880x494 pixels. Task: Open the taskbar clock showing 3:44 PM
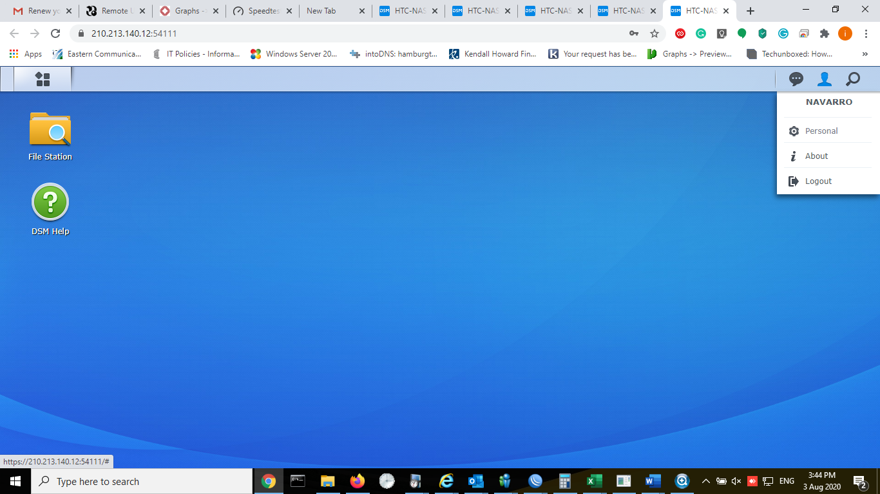pos(821,481)
